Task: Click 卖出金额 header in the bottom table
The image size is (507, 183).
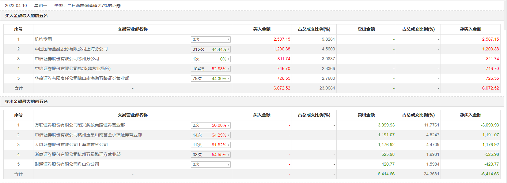Action: [x=366, y=115]
